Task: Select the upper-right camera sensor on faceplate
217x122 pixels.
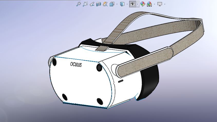Action: click(x=99, y=67)
